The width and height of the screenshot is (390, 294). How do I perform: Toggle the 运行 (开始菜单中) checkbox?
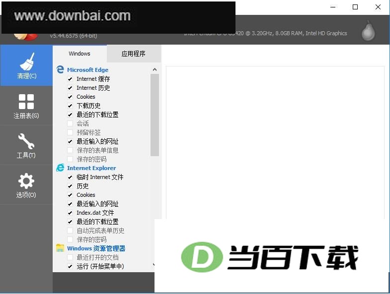pos(70,266)
